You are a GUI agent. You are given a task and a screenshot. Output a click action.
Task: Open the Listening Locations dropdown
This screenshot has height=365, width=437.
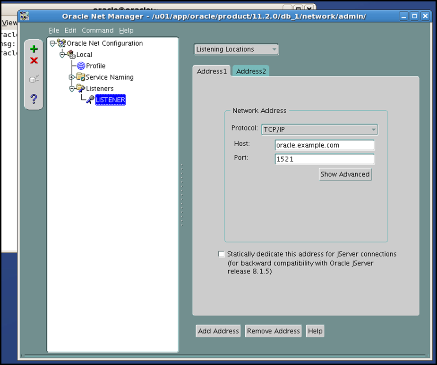(236, 50)
